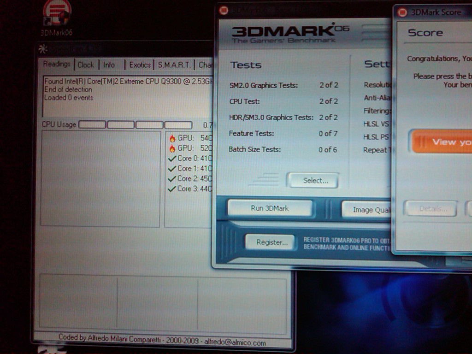
Task: Click the 'HLSL PS' settings label
Action: coord(376,137)
